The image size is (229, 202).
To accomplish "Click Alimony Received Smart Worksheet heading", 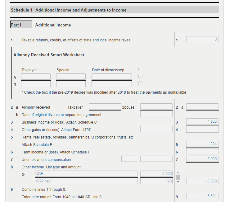I will coord(49,55).
